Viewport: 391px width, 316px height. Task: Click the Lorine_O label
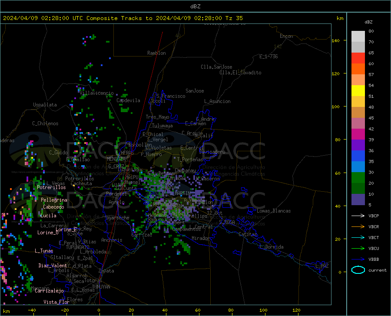click(48, 233)
